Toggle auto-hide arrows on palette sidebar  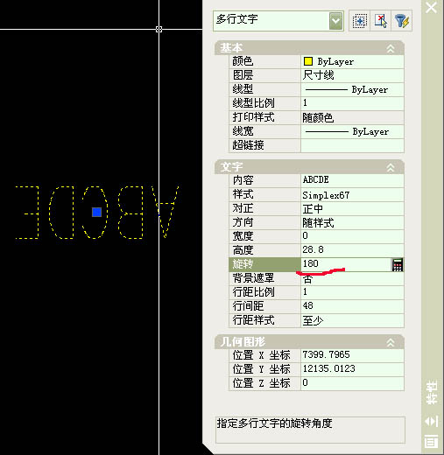coord(432,421)
